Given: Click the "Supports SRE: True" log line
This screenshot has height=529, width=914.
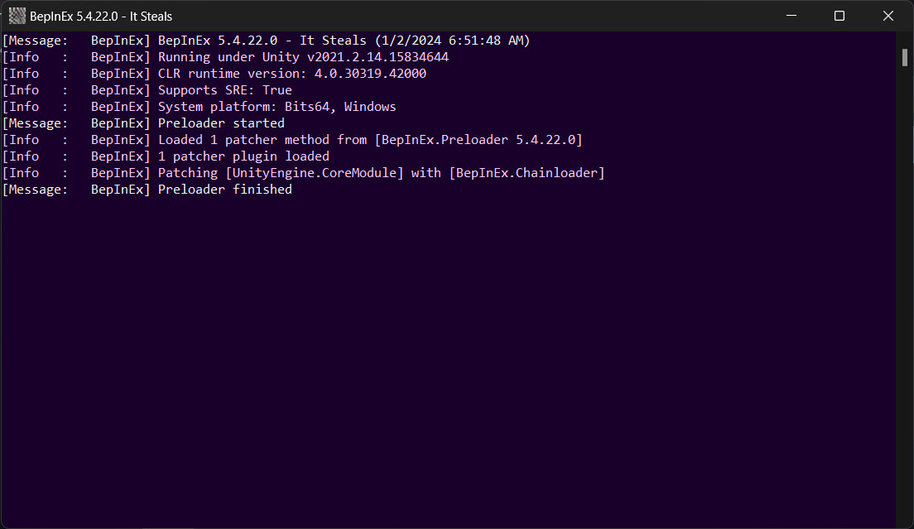Looking at the screenshot, I should (224, 90).
